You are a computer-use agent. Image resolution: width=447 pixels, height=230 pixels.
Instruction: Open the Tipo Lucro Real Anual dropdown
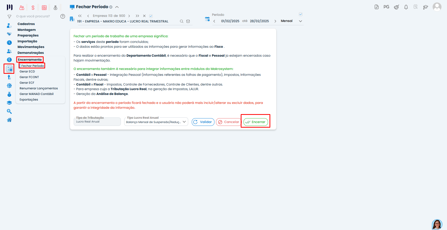[x=184, y=122]
